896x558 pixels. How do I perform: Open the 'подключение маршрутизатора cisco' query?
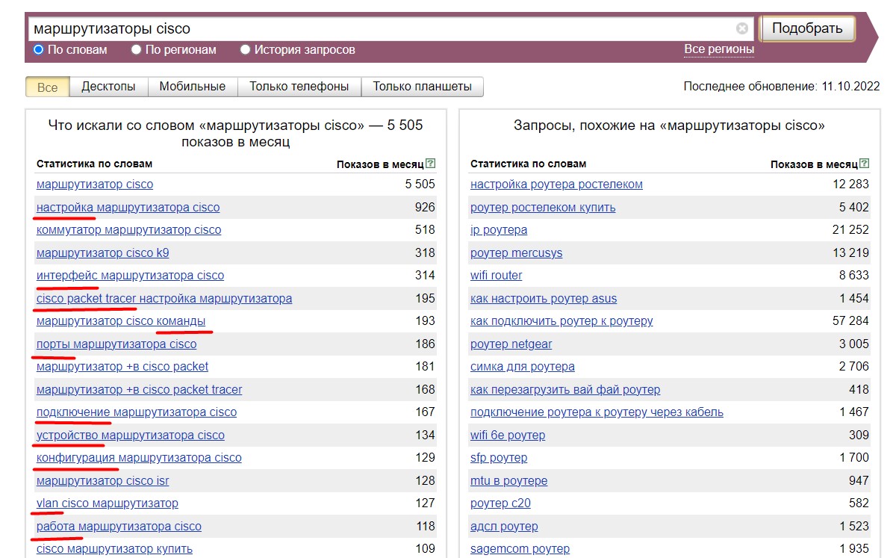click(137, 412)
